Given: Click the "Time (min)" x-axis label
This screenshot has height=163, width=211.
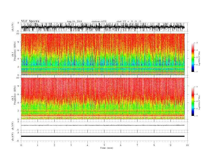Looking at the screenshot, I should pos(107,148).
